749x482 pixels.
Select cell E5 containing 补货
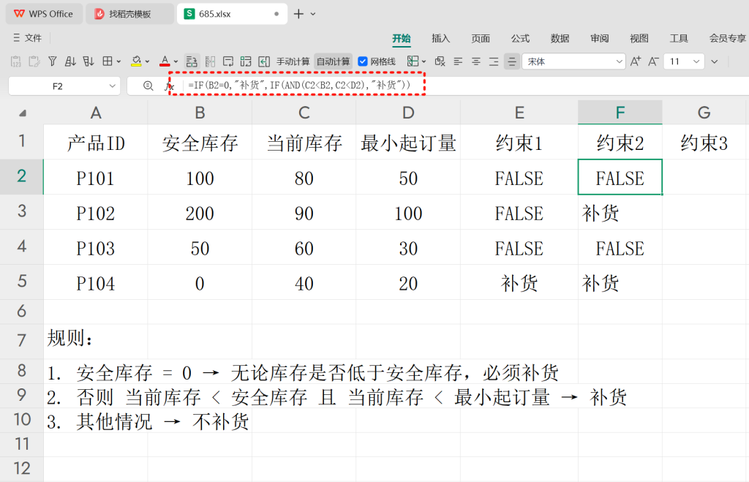[x=519, y=283]
